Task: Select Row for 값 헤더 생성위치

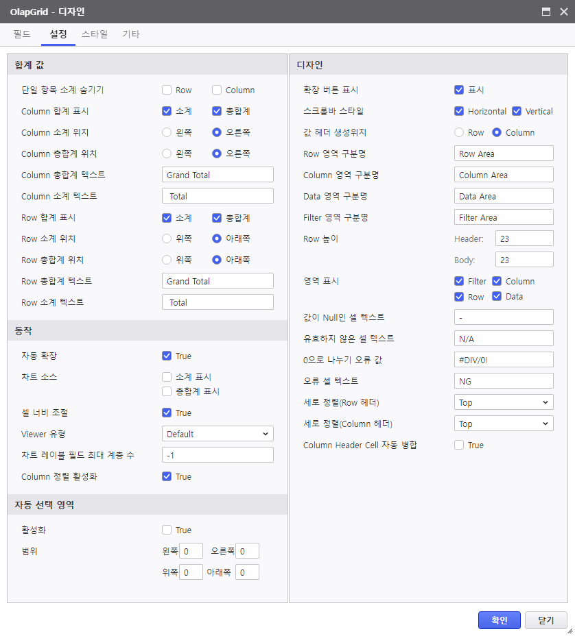Action: point(459,132)
